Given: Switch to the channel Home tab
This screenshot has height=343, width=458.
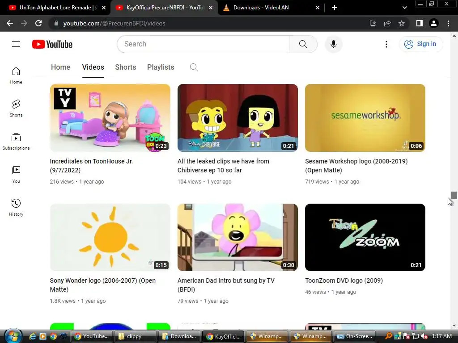Looking at the screenshot, I should 60,67.
